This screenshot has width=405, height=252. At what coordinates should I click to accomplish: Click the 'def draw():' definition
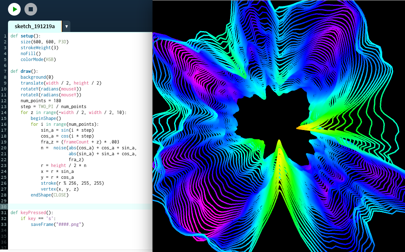point(24,72)
